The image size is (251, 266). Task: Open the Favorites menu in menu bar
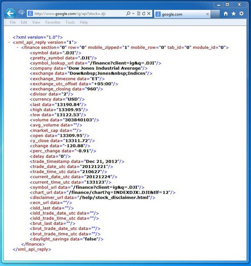[x=53, y=22]
